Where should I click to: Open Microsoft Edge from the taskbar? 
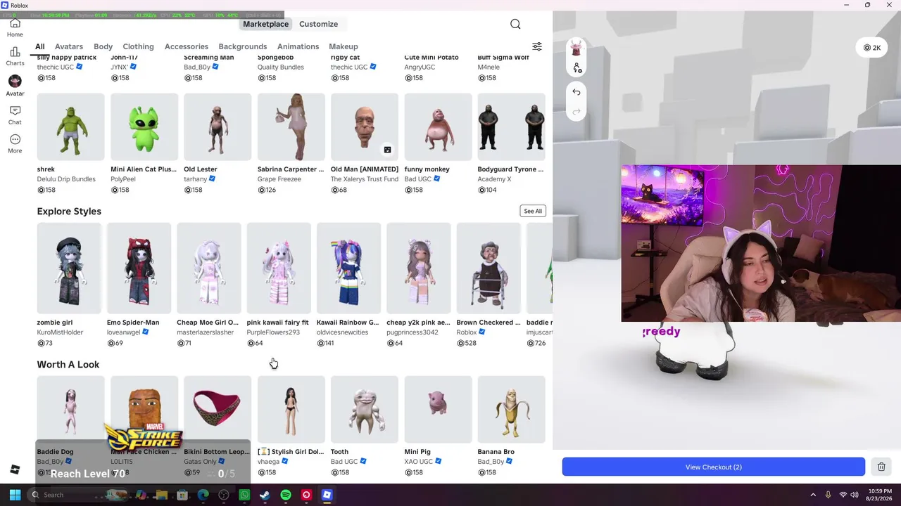(x=203, y=495)
